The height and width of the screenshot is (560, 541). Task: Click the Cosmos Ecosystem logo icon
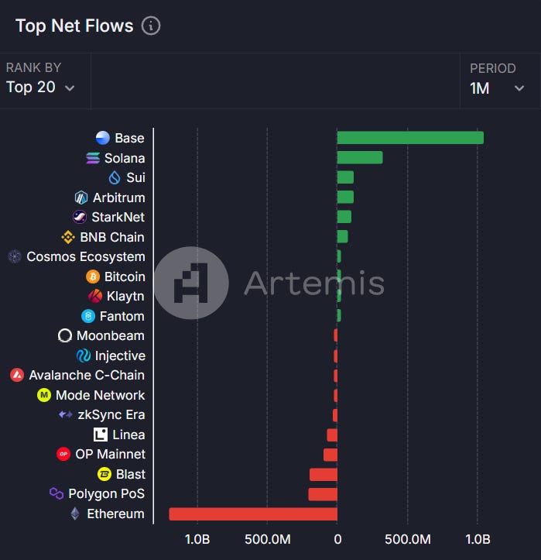(x=15, y=256)
